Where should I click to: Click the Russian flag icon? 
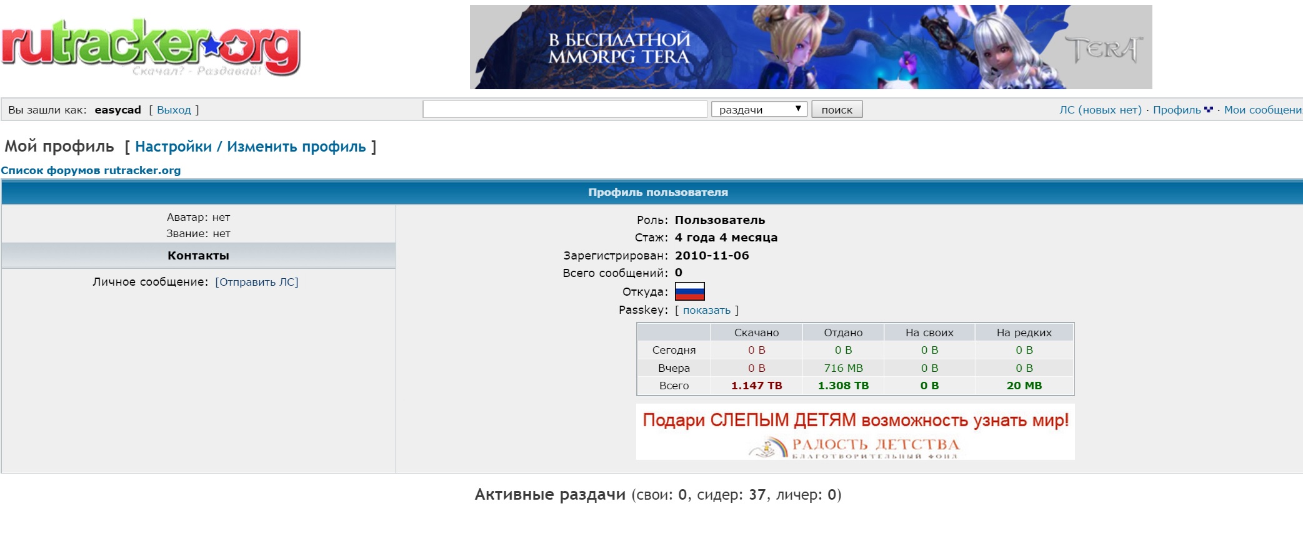689,291
